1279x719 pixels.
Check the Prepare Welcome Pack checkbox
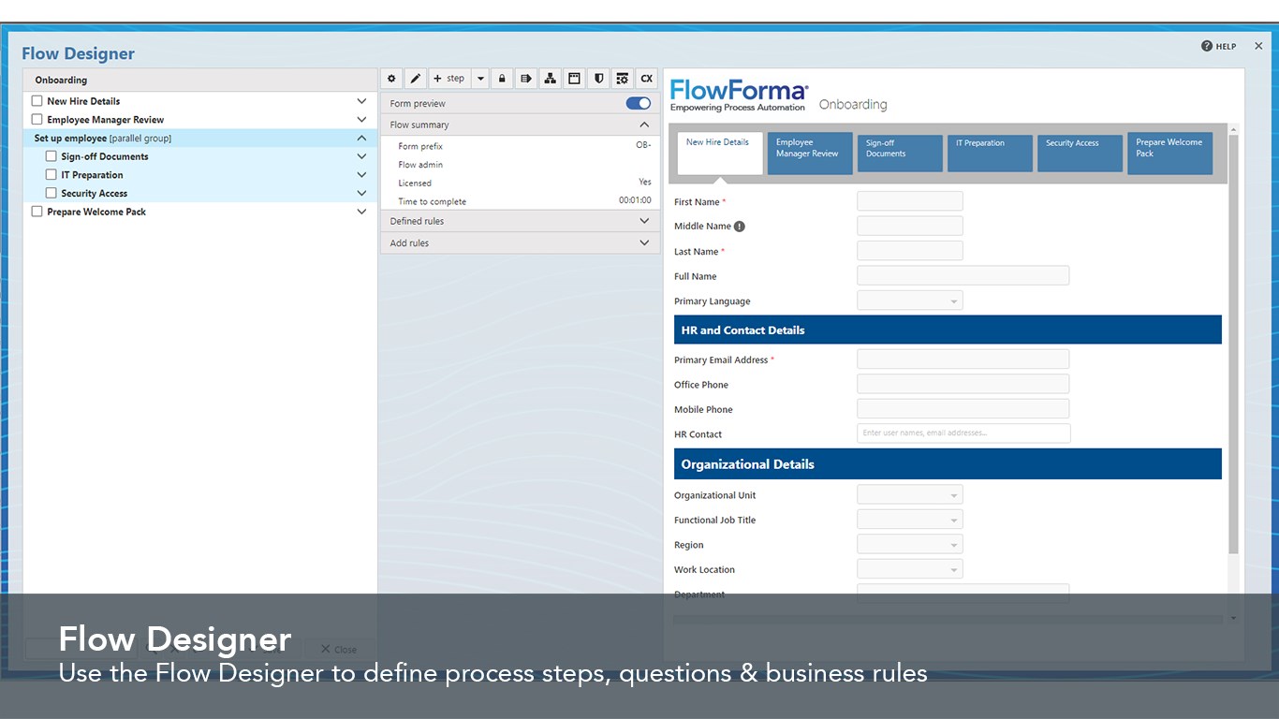[x=37, y=212]
